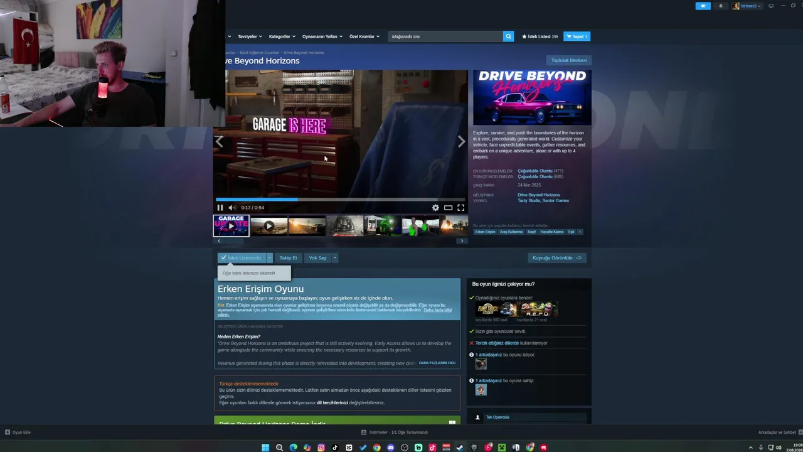Enter fullscreen for the trailer video
This screenshot has height=452, width=803.
(460, 208)
